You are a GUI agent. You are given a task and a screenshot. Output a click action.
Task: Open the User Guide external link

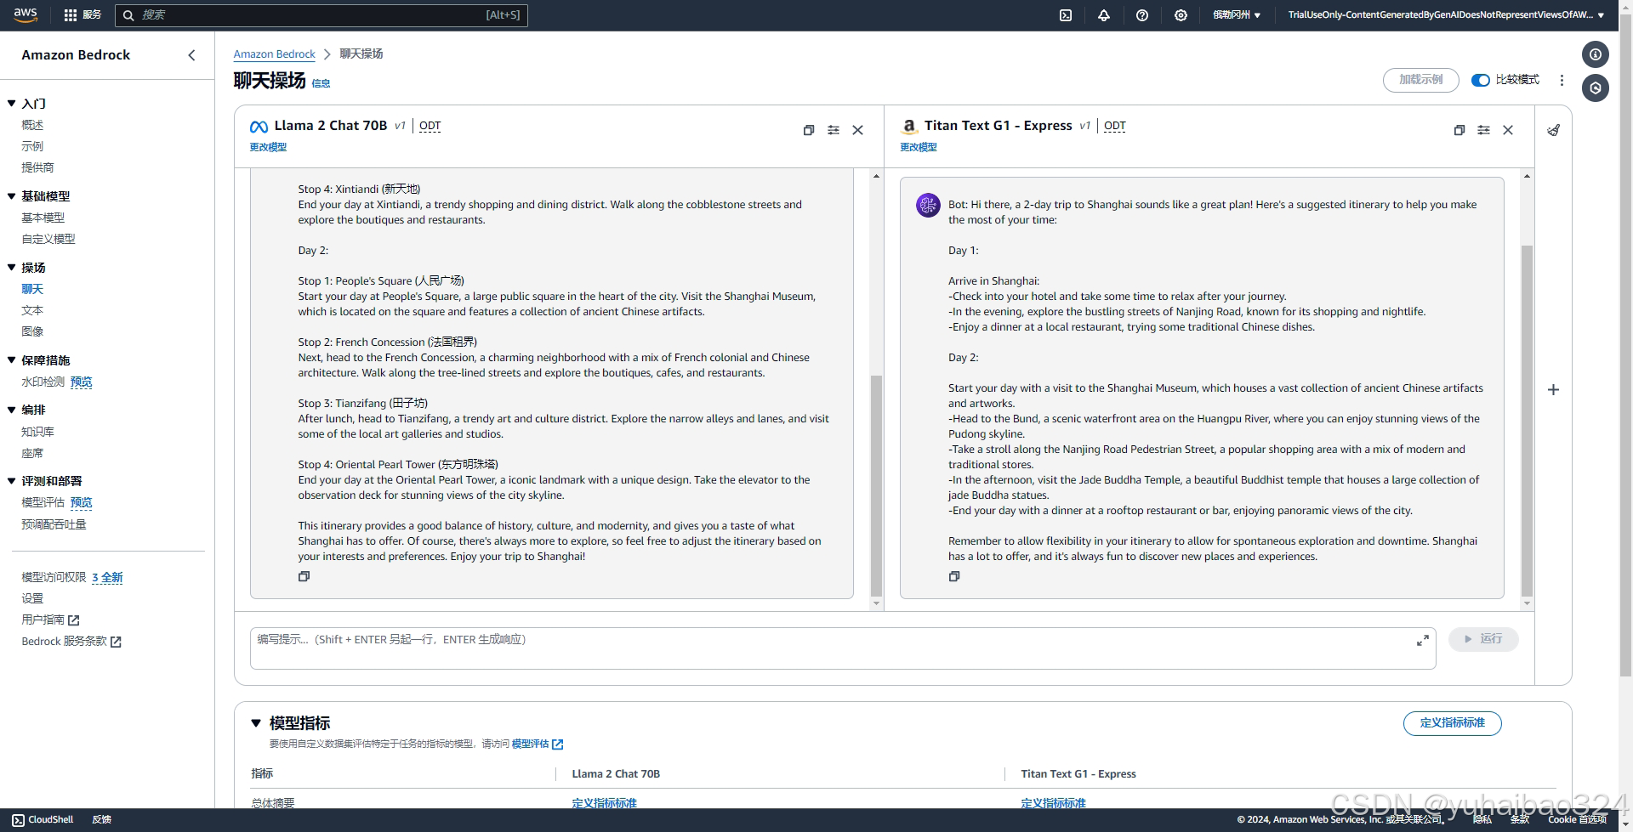50,620
